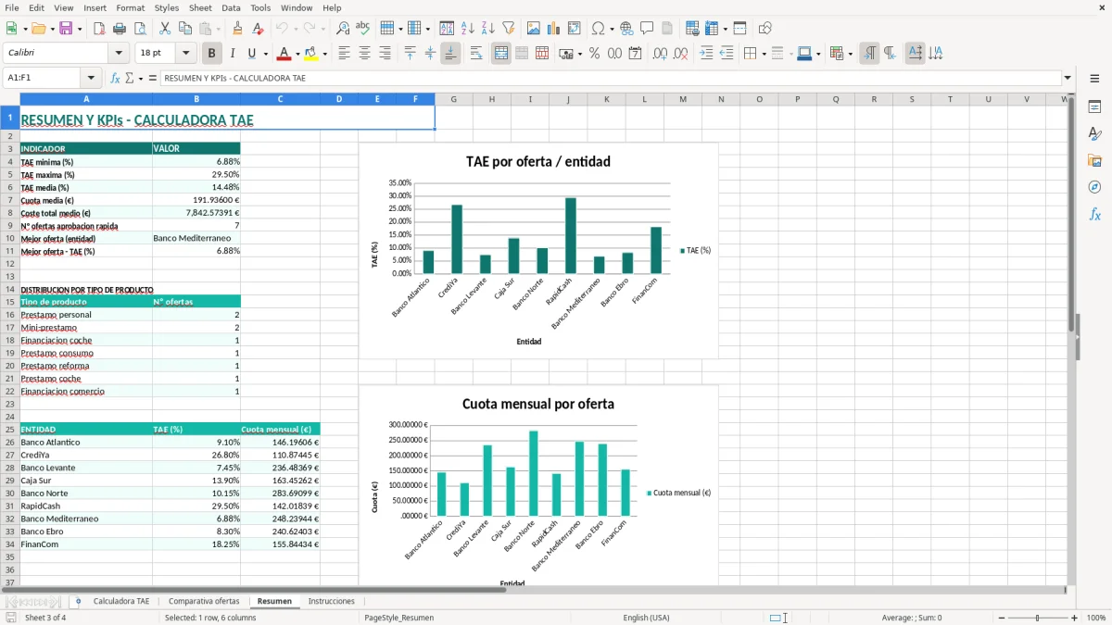Open Find & Replace icon
The width and height of the screenshot is (1112, 625).
pyautogui.click(x=343, y=29)
